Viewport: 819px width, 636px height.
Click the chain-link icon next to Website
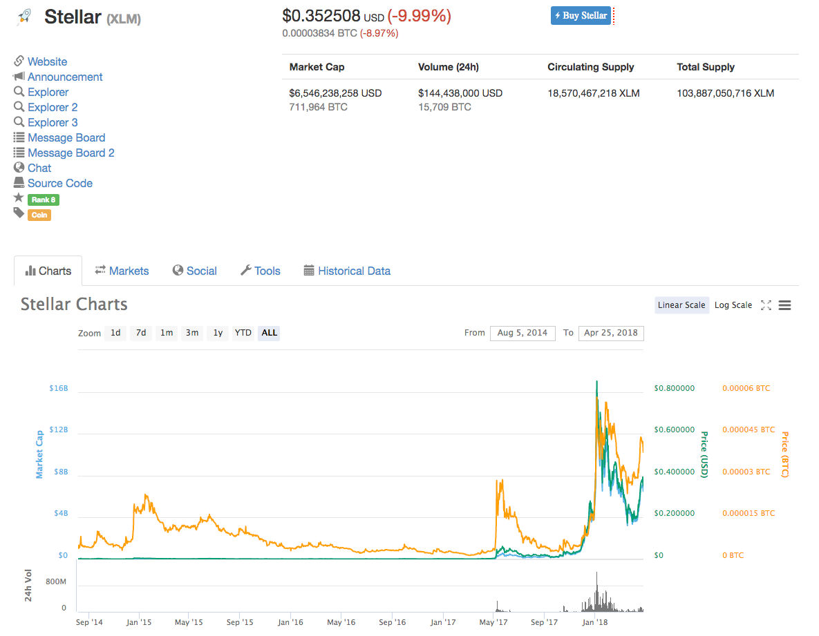[x=19, y=61]
